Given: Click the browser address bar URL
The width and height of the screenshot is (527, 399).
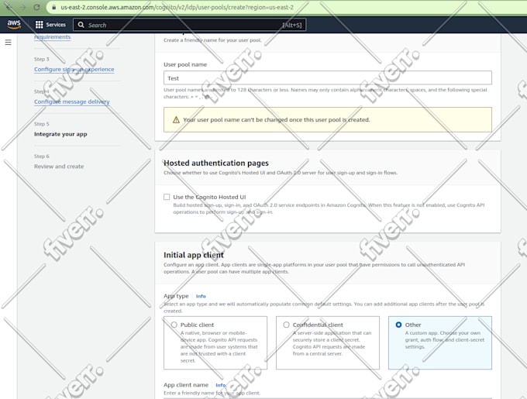Looking at the screenshot, I should pyautogui.click(x=177, y=7).
